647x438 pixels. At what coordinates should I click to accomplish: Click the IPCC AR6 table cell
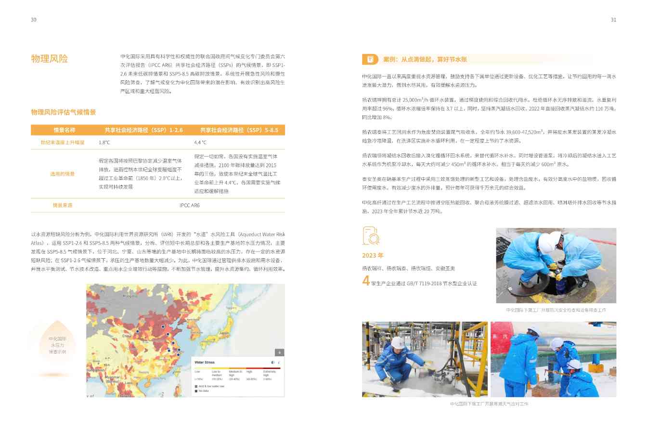pos(190,205)
